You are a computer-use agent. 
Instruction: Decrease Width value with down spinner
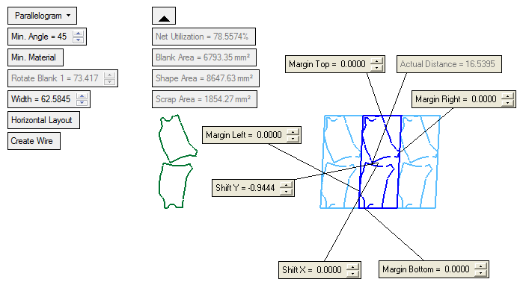(x=82, y=102)
